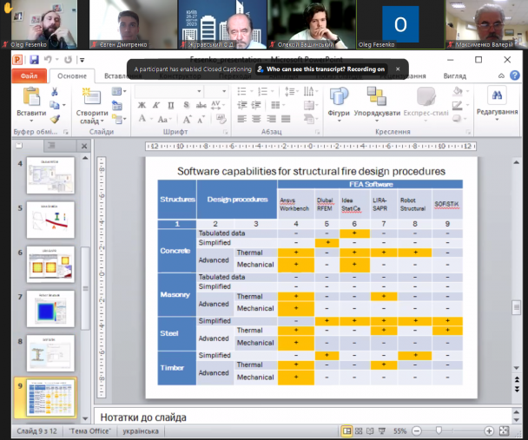Screen dimensions: 528x440
Task: Click the Редагування binoculars icon
Action: [x=497, y=95]
